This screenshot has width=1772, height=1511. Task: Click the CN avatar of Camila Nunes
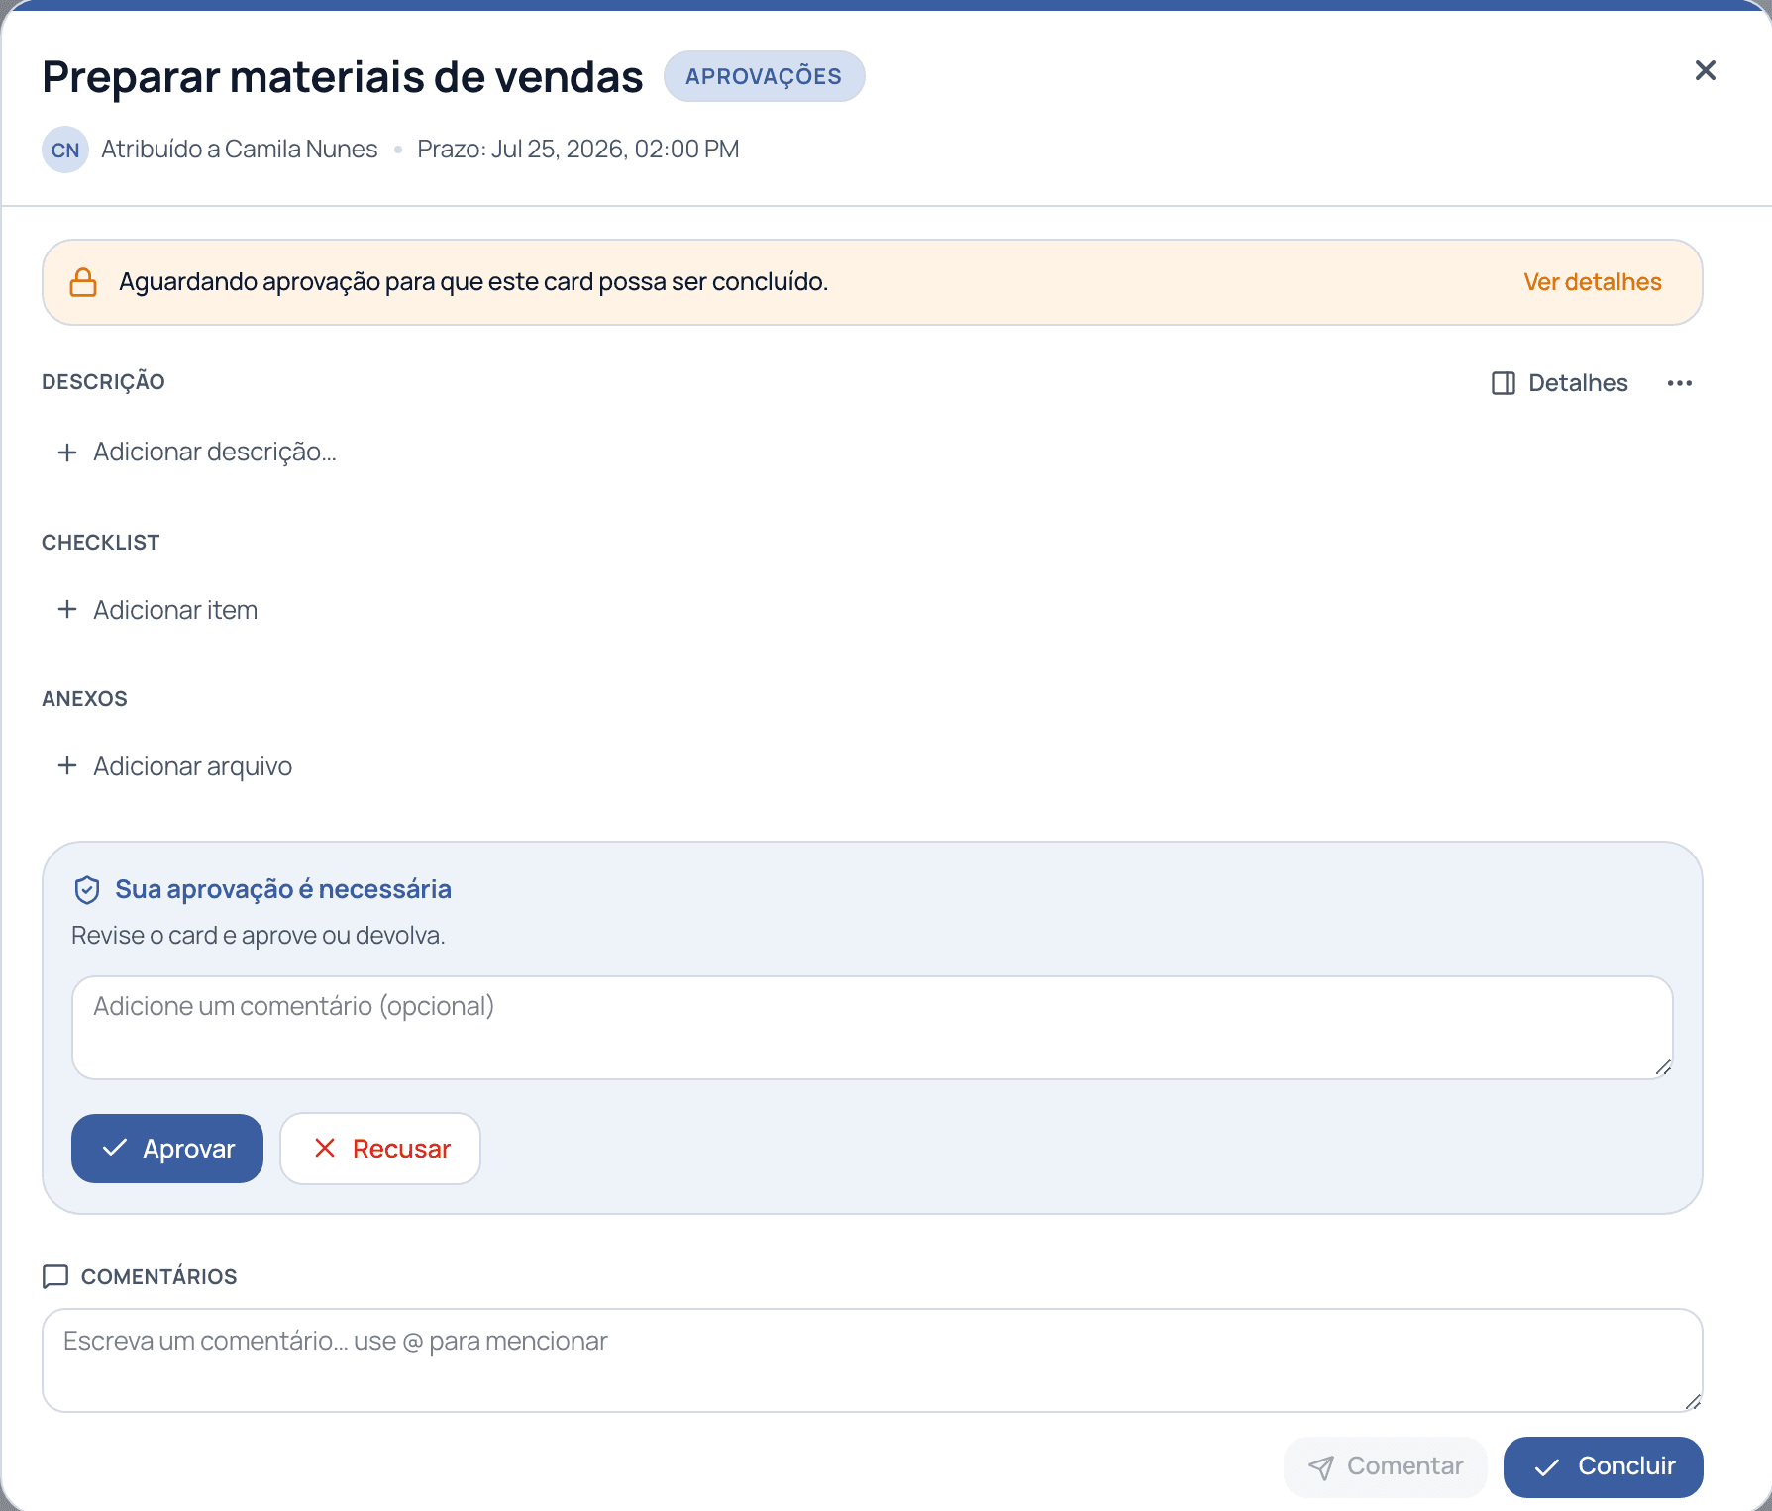point(65,150)
